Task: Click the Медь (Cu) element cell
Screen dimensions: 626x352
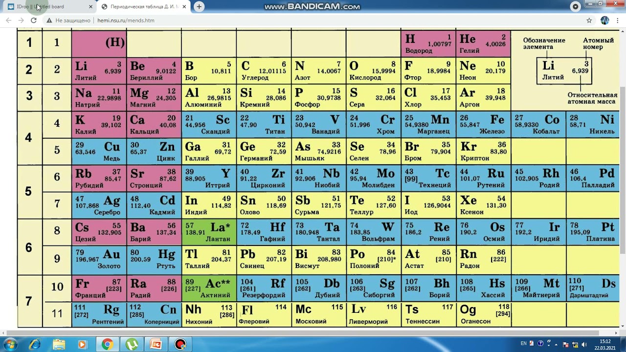Action: tap(99, 152)
